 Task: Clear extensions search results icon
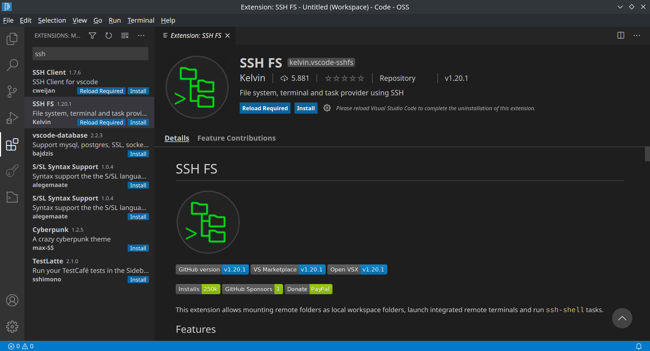click(125, 36)
